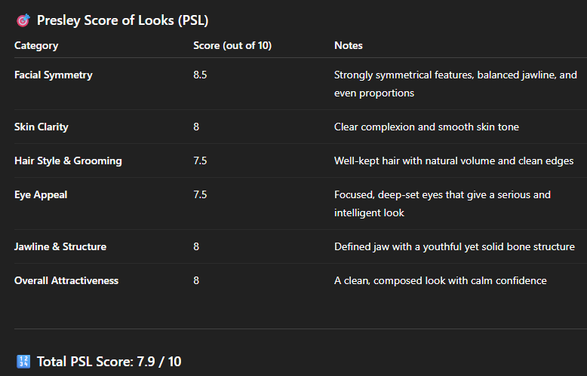Click the numbers emoji beside Total PSL Score
Image resolution: width=587 pixels, height=376 pixels.
(x=23, y=362)
